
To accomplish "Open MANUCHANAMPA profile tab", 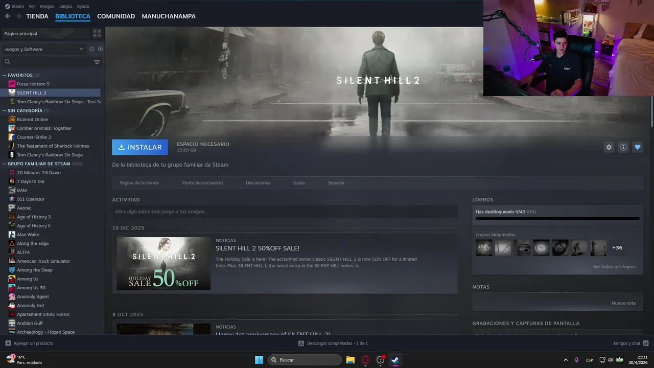I will tap(169, 16).
